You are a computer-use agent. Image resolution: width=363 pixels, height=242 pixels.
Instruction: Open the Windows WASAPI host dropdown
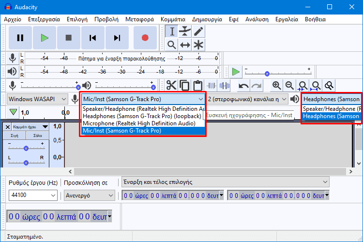37,99
